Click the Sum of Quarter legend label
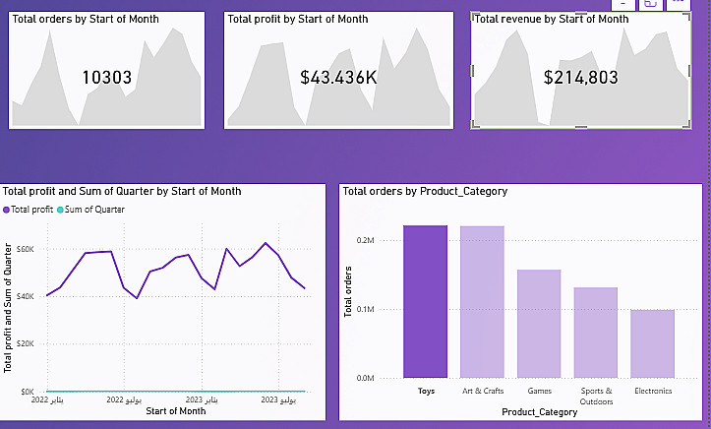Viewport: 711px width, 429px height. click(92, 210)
